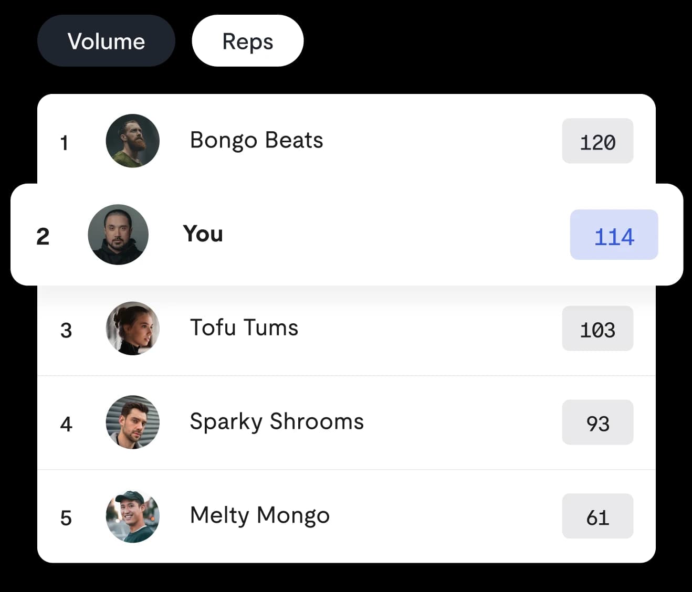Click the 120 score badge
The height and width of the screenshot is (592, 692).
point(597,141)
